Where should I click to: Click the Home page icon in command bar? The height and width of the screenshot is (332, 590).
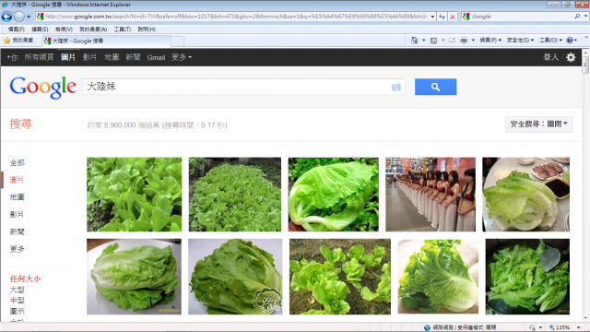[x=414, y=41]
